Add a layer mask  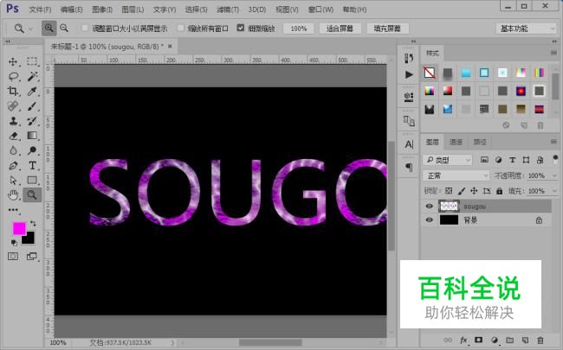[478, 340]
